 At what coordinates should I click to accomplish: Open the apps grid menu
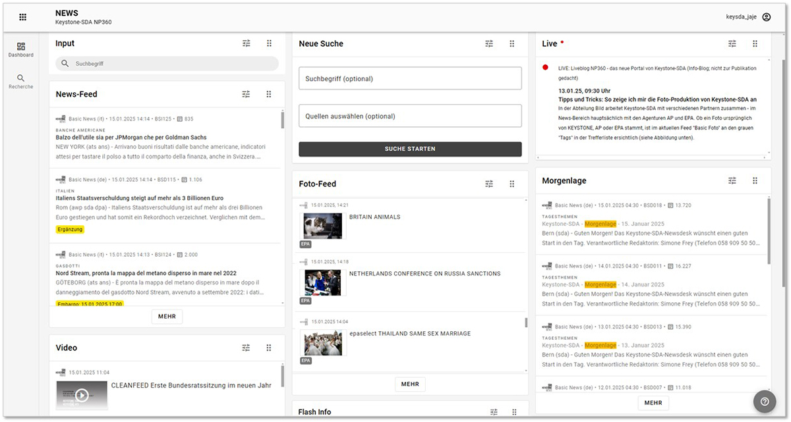tap(22, 17)
